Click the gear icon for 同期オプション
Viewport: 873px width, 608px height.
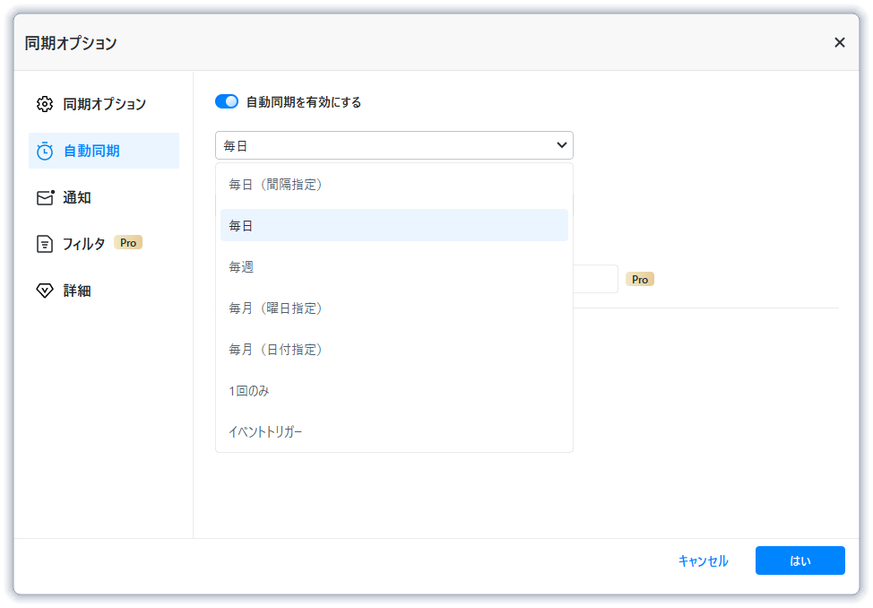45,104
